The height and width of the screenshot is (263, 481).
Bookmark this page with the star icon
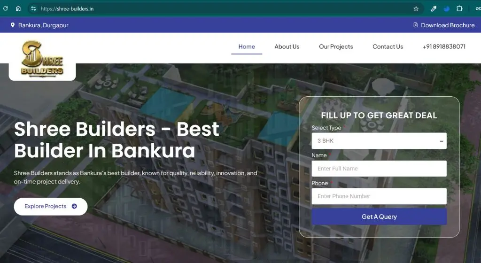click(x=416, y=8)
